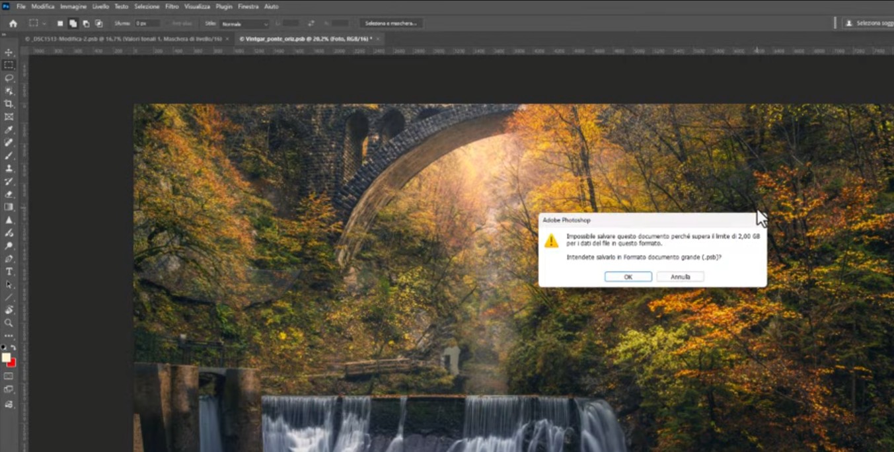
Task: Click Annulla in the save warning dialog
Action: 680,276
